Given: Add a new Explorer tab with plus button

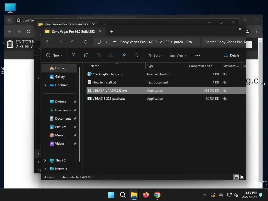Looking at the screenshot, I should 111,32.
